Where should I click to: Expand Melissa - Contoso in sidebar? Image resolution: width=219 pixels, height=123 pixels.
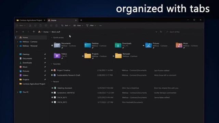17,42
